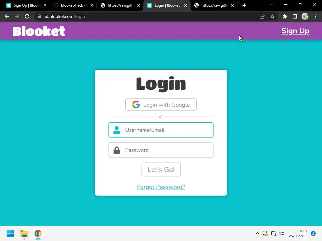Open the Chrome profile avatar
The width and height of the screenshot is (322, 241).
pyautogui.click(x=305, y=16)
